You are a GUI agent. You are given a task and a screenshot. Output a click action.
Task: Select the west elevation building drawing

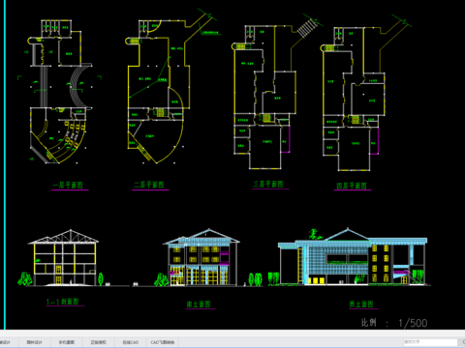(x=352, y=257)
